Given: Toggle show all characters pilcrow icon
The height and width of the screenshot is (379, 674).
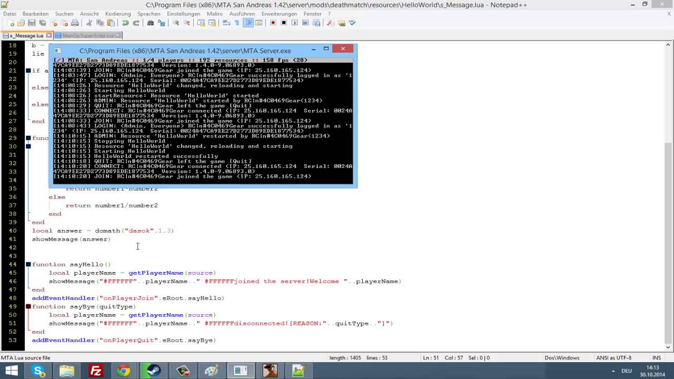Looking at the screenshot, I should click(237, 23).
